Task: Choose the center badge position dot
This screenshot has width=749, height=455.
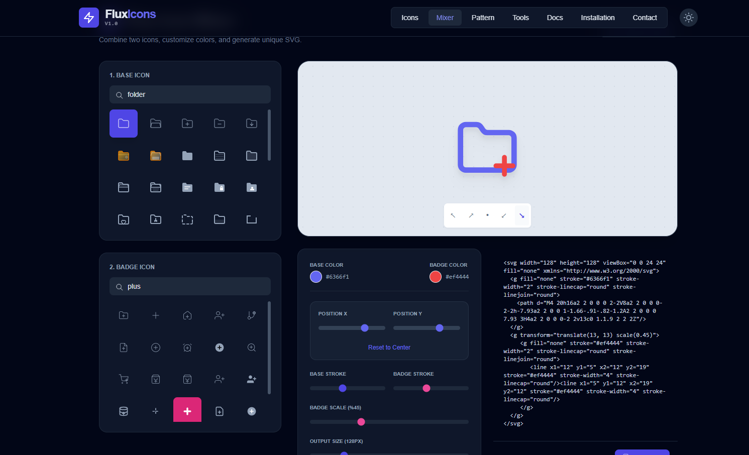Action: point(487,215)
